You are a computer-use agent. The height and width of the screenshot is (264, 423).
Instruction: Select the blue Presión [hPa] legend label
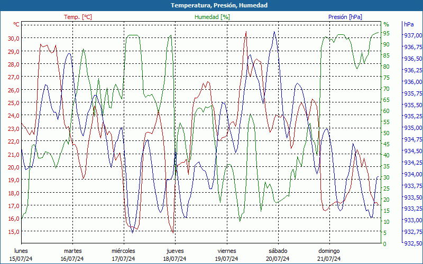[x=345, y=17]
